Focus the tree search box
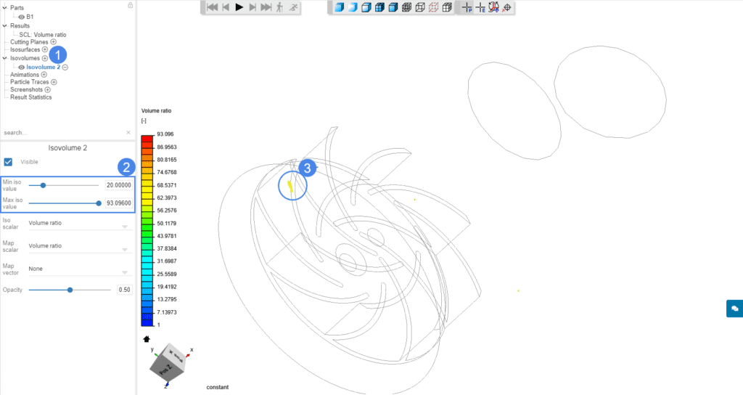The width and height of the screenshot is (743, 395). pos(64,133)
